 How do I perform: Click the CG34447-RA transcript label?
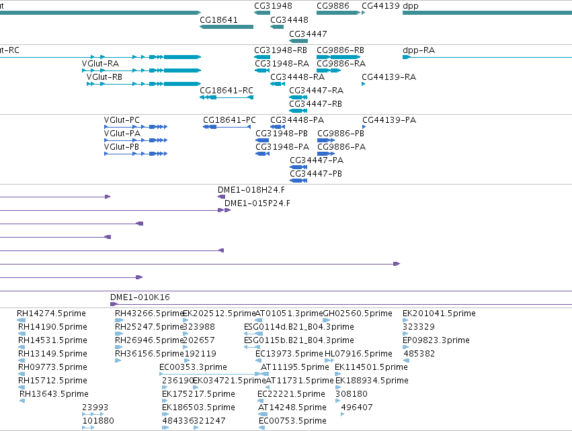[317, 91]
